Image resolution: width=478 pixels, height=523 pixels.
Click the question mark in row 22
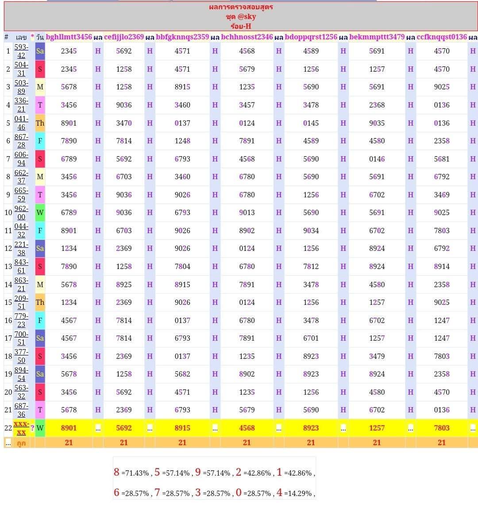[x=32, y=428]
